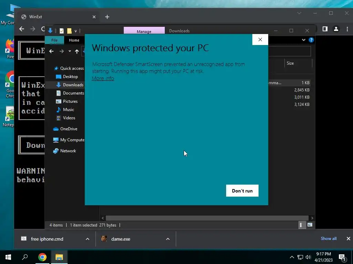
Task: Open Videos folder in sidebar
Action: [x=65, y=118]
